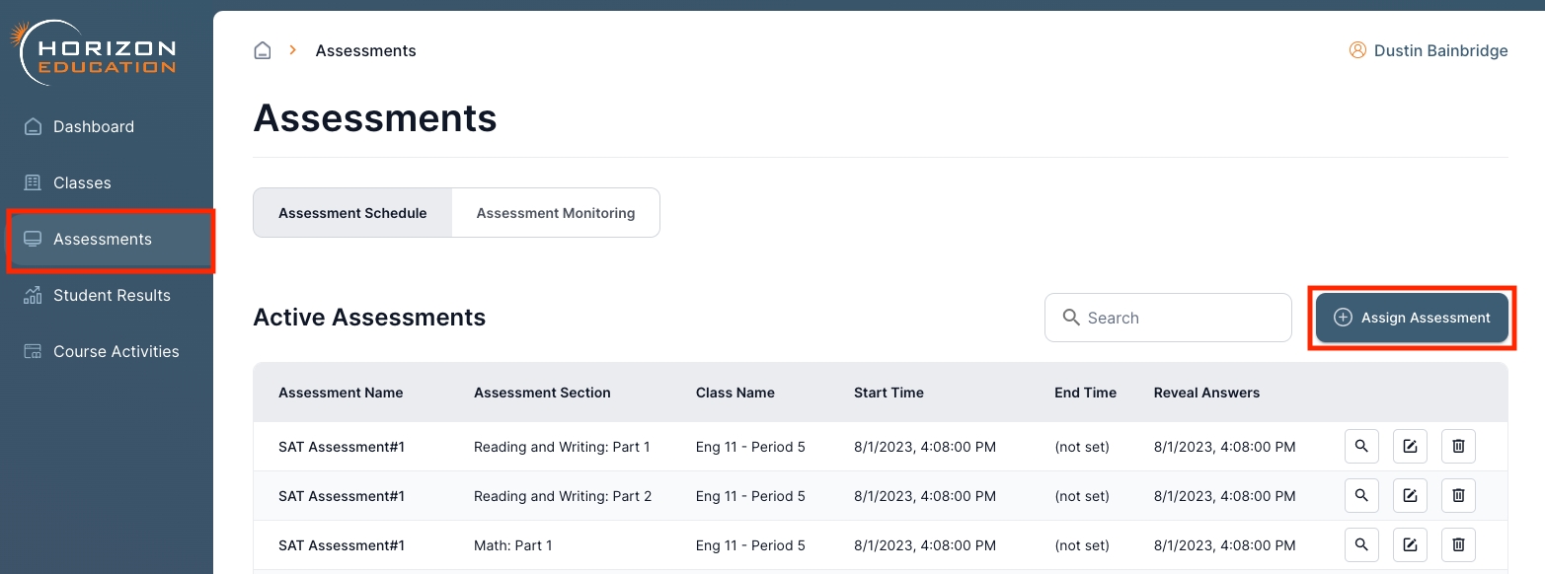Viewport: 1545px width, 574px height.
Task: Delete the Reading and Writing: Part 1 row
Action: [1458, 447]
